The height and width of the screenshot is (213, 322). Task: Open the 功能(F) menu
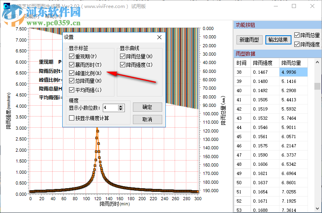[x=32, y=16]
